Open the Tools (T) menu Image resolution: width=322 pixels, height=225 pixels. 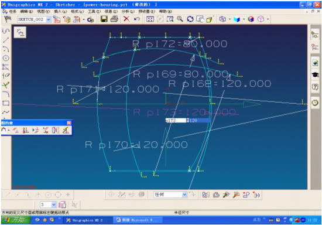pos(94,11)
